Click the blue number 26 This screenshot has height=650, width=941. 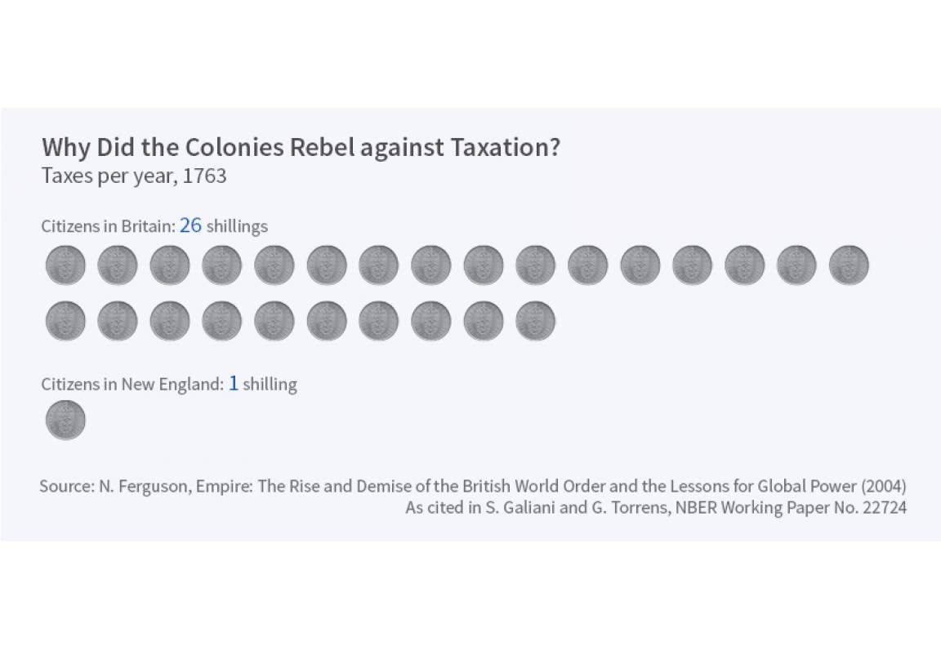tap(190, 225)
